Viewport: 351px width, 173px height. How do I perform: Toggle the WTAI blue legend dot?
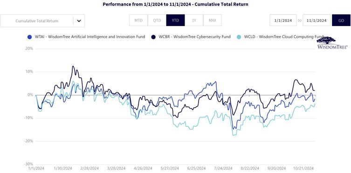coord(29,37)
